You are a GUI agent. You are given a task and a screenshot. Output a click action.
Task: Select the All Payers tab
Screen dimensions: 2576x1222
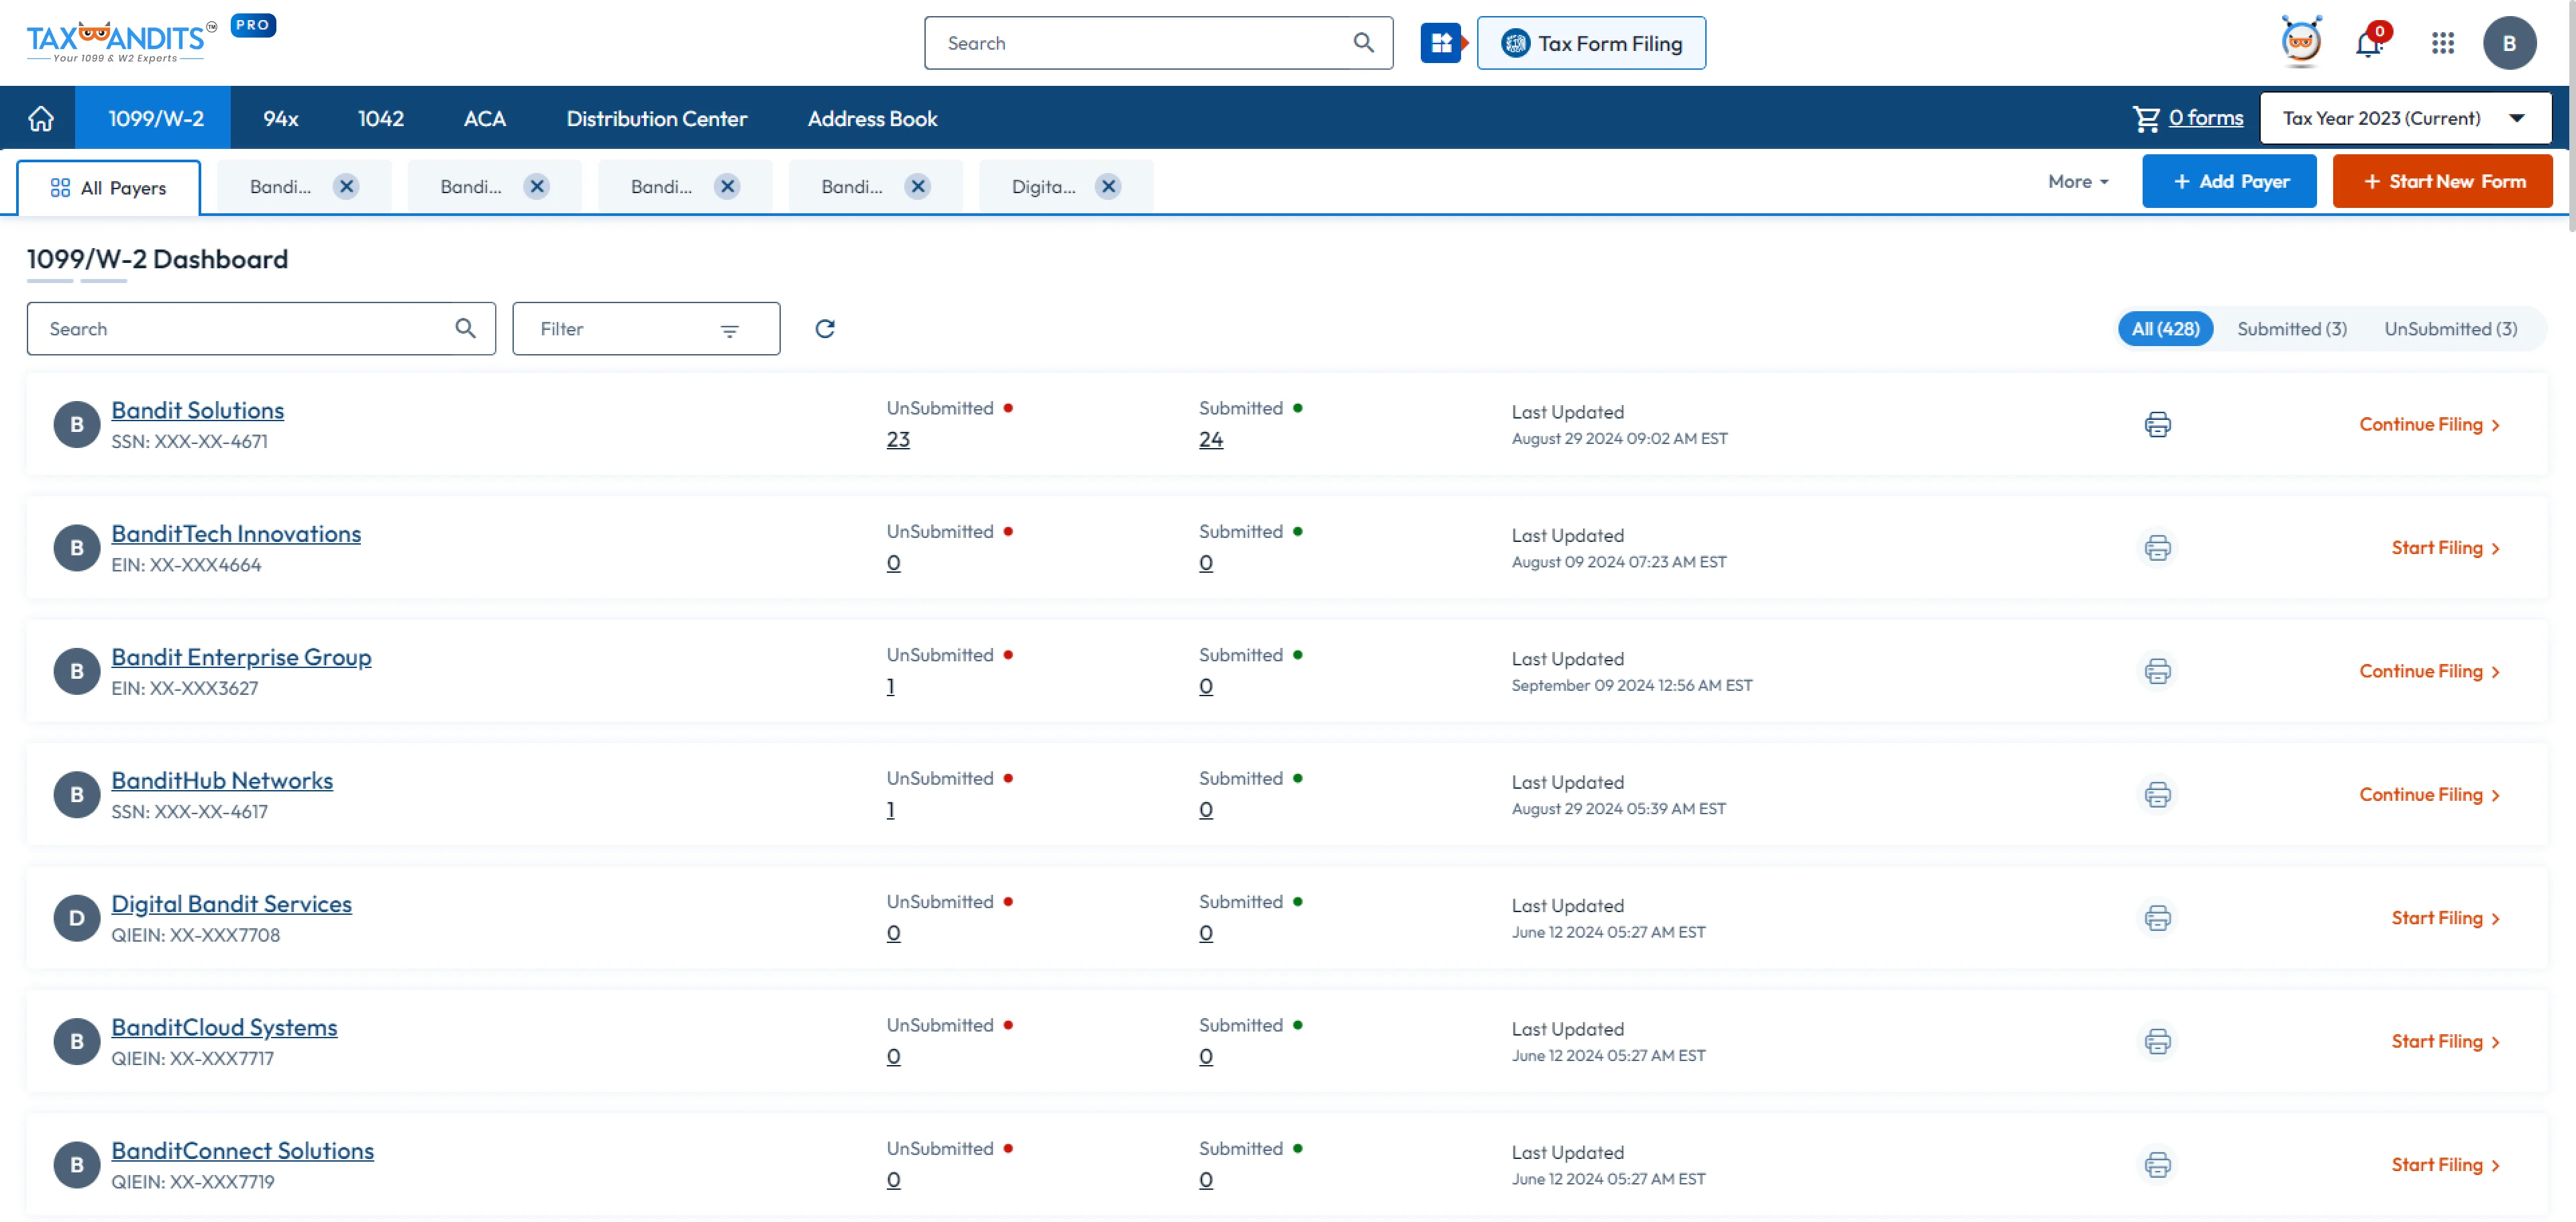point(108,187)
